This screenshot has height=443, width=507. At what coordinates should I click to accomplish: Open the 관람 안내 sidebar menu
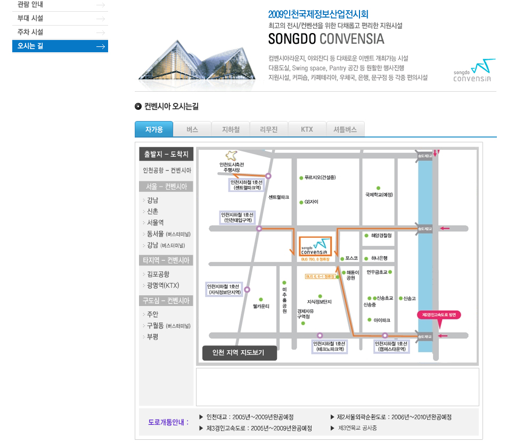pos(60,5)
